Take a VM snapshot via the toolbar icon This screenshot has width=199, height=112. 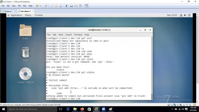pyautogui.click(x=52, y=6)
